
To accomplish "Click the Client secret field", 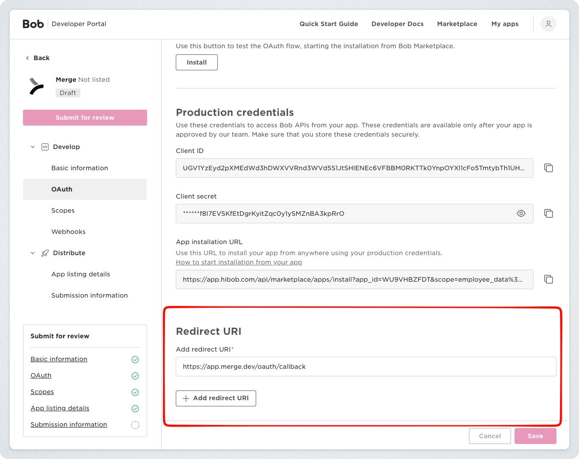I will tap(355, 214).
